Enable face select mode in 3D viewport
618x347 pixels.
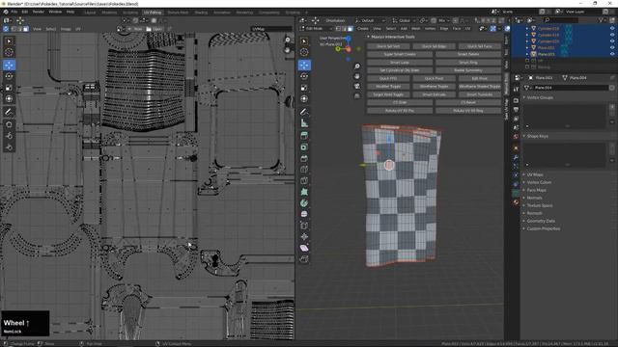(x=351, y=29)
